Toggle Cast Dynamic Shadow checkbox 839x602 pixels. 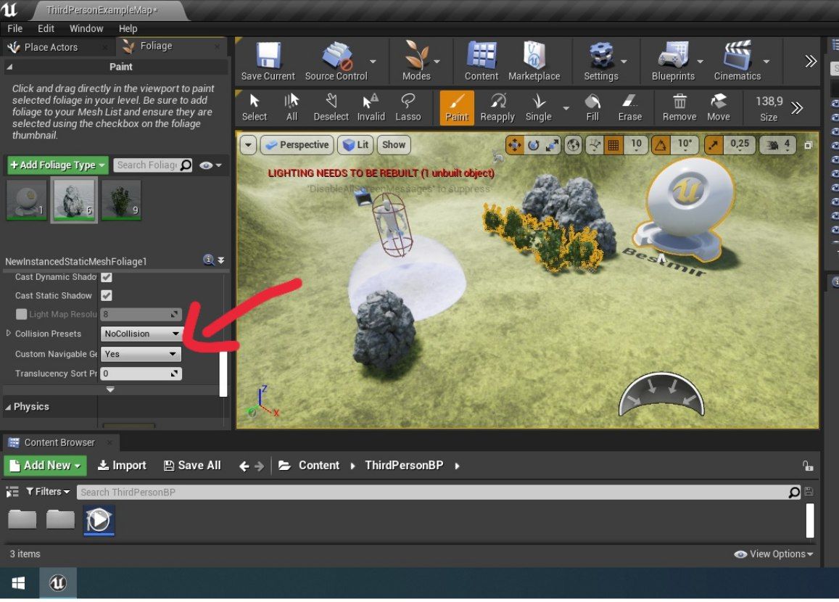(x=107, y=276)
